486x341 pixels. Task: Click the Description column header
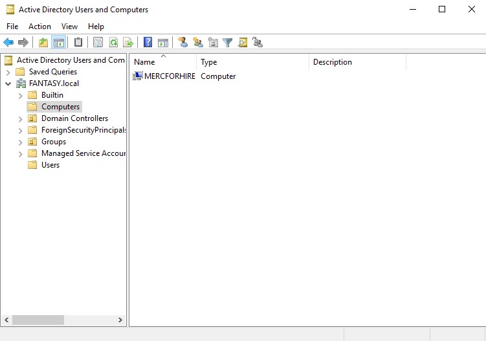point(356,62)
